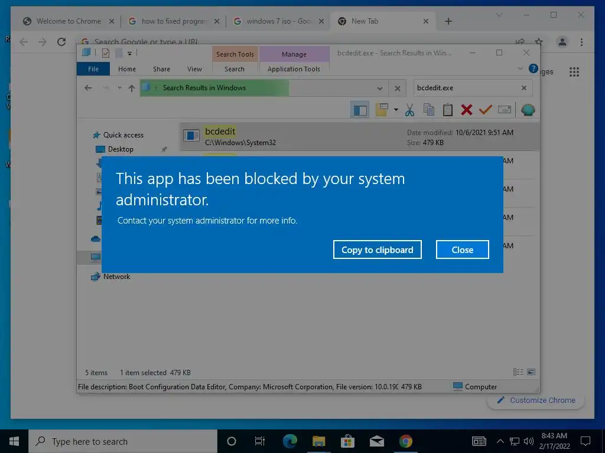The width and height of the screenshot is (605, 453).
Task: Open the Chrome three-dot menu
Action: pos(581,42)
